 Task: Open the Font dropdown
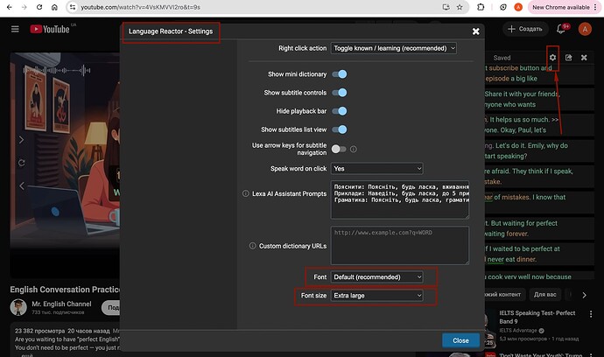click(376, 276)
